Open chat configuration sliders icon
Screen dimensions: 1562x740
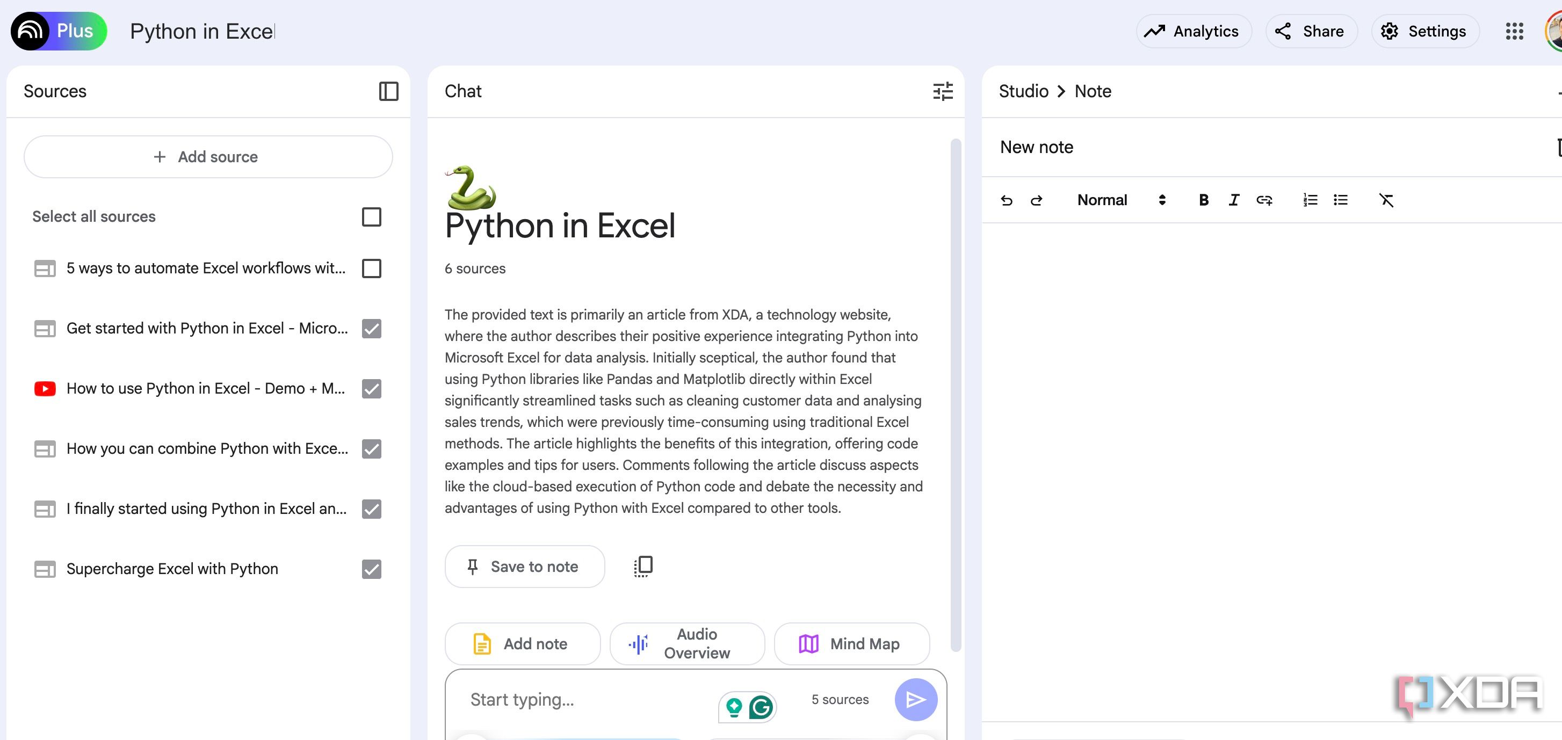[943, 91]
